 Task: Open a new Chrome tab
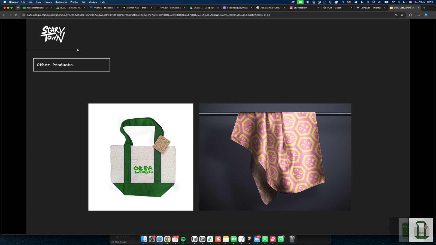click(424, 8)
